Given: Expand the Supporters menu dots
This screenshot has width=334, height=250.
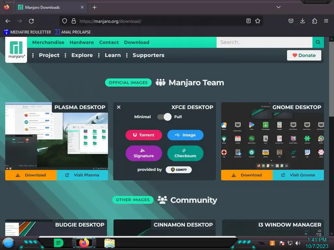Looking at the screenshot, I should tap(127, 55).
